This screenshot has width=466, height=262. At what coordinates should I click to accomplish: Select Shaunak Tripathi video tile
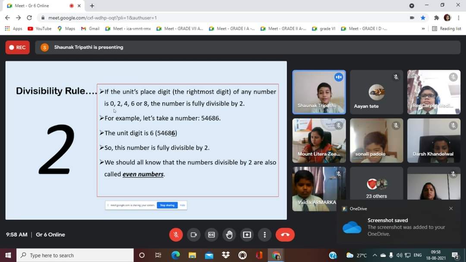click(319, 92)
